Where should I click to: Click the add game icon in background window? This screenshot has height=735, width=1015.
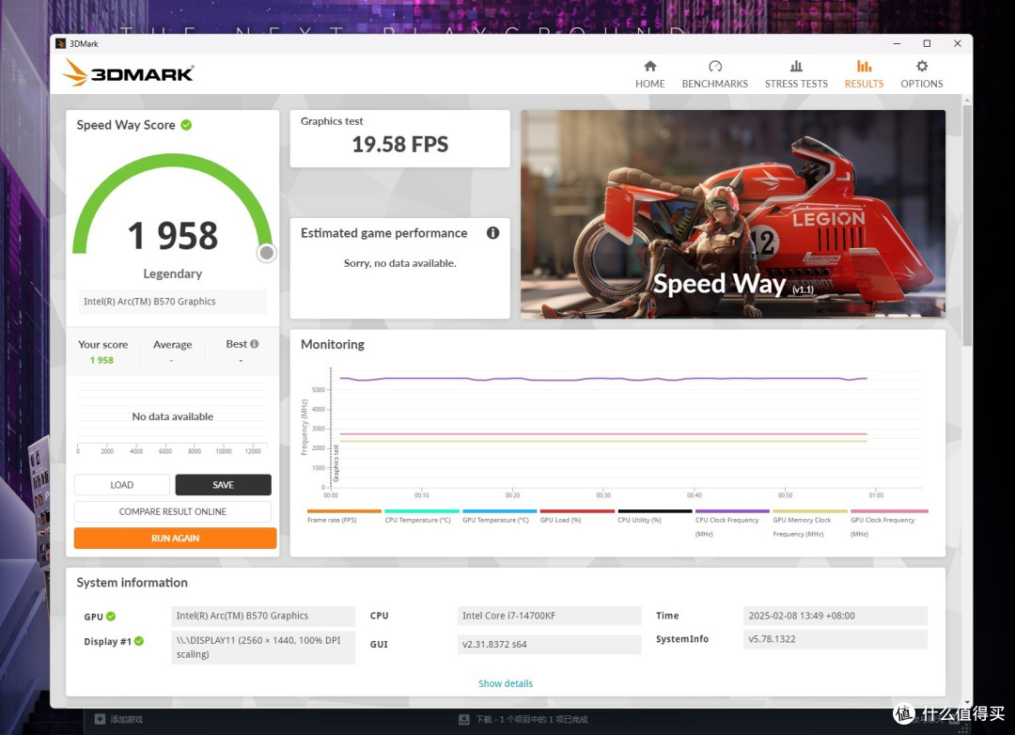100,719
